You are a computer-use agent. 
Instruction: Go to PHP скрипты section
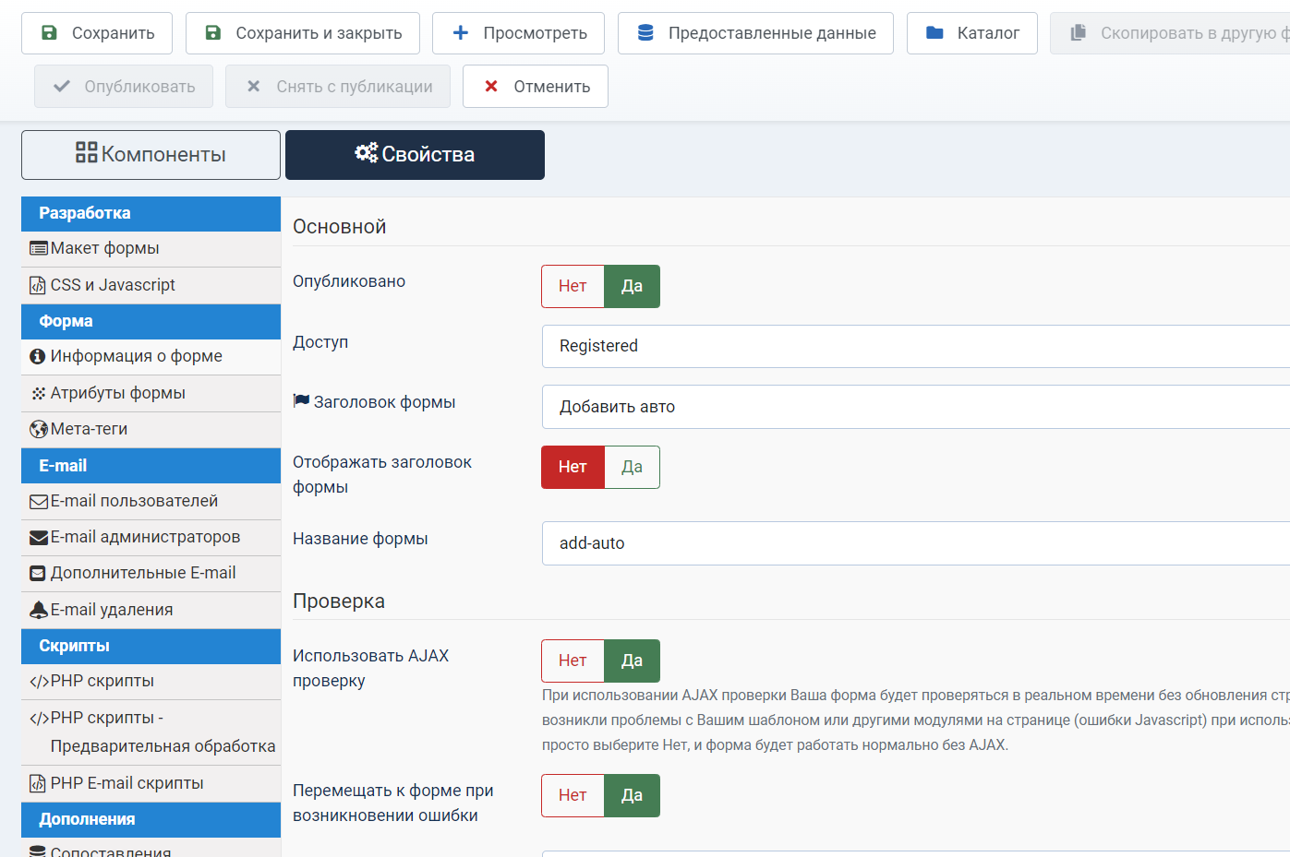pyautogui.click(x=102, y=682)
